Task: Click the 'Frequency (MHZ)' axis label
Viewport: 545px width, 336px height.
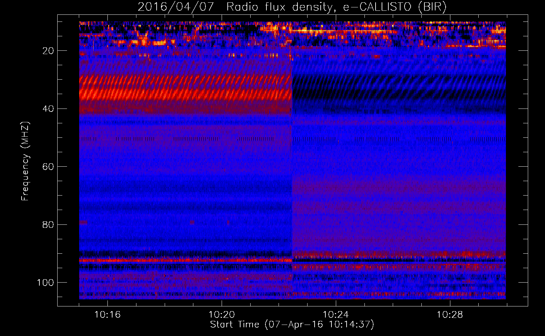Action: point(25,161)
